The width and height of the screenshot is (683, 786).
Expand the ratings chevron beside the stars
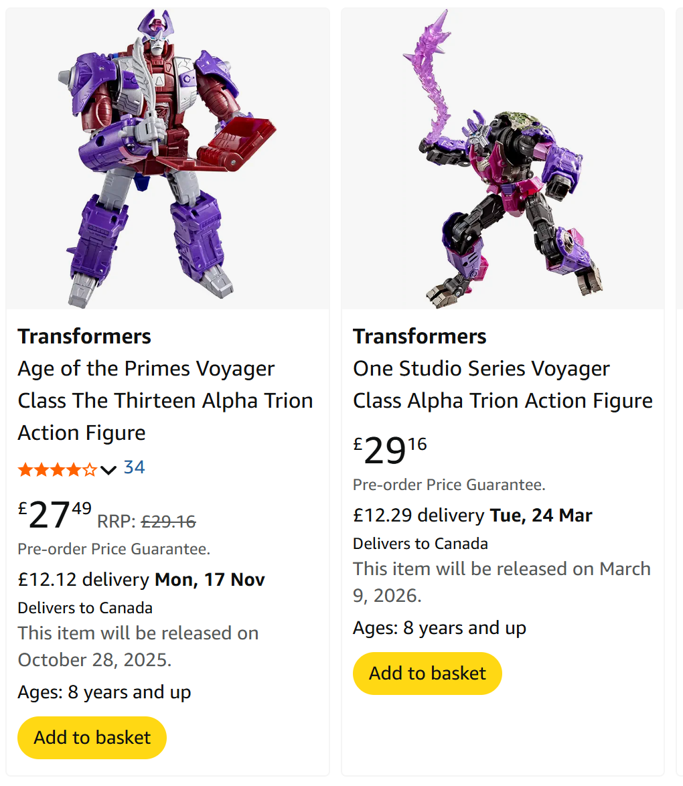(x=108, y=470)
